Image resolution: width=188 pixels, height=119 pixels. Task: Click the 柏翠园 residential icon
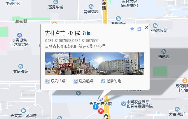[x=164, y=51]
